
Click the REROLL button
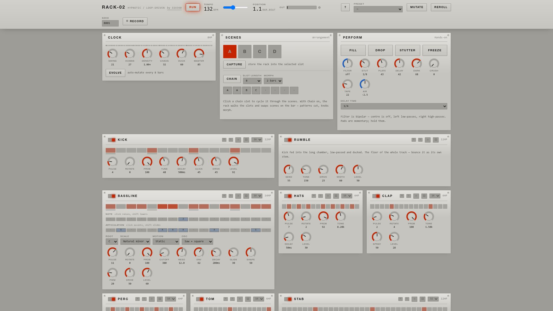coord(441,7)
